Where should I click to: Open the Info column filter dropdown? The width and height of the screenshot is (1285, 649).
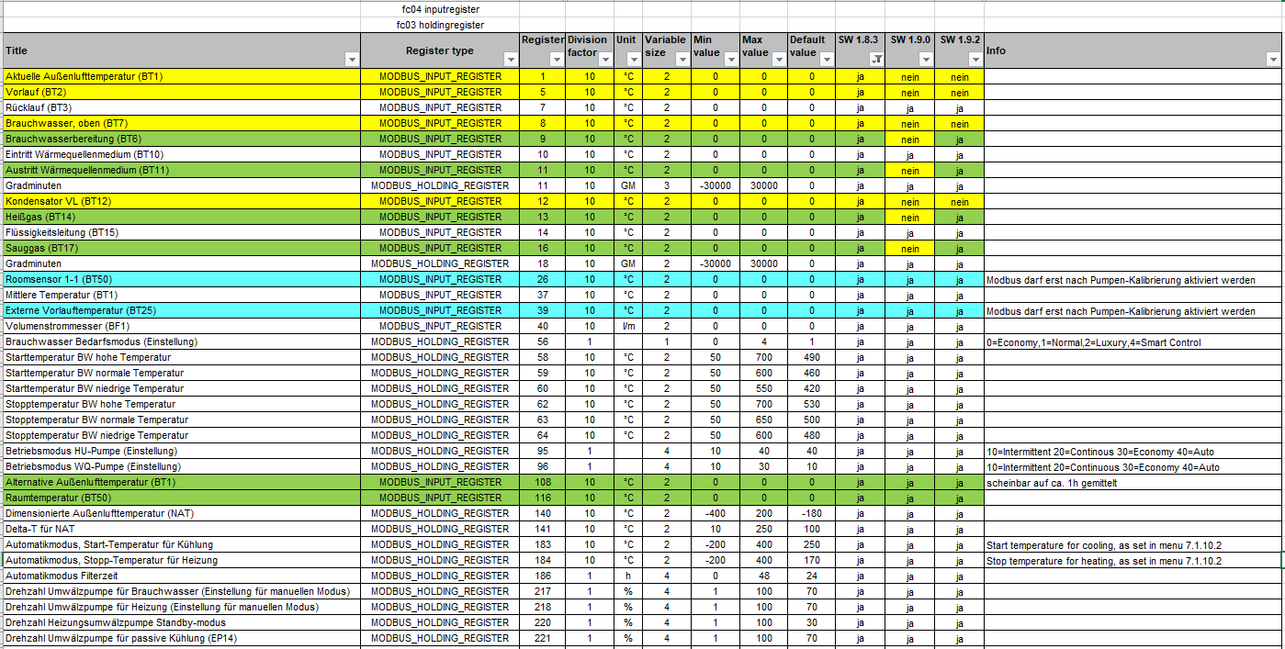click(1274, 59)
